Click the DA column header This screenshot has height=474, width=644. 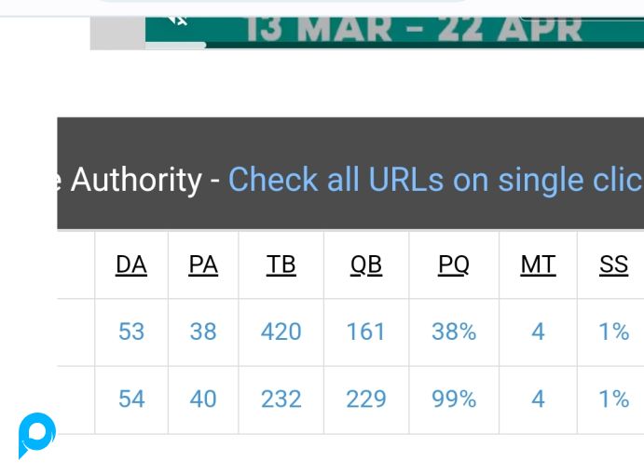(131, 264)
